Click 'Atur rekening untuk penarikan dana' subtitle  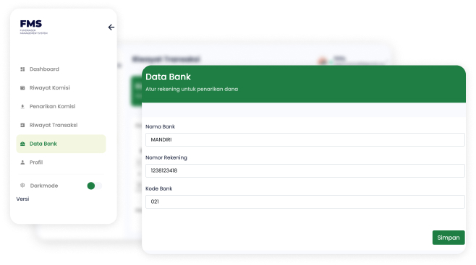click(192, 89)
